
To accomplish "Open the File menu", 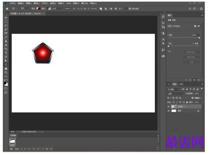I will point(13,3).
